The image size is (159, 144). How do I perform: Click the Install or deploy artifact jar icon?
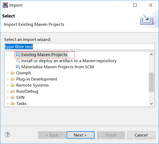pos(18,61)
